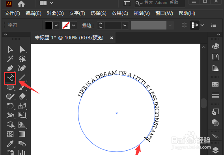This screenshot has width=224, height=155.
Task: Select the Selection tool (black arrow outline)
Action: 10,50
